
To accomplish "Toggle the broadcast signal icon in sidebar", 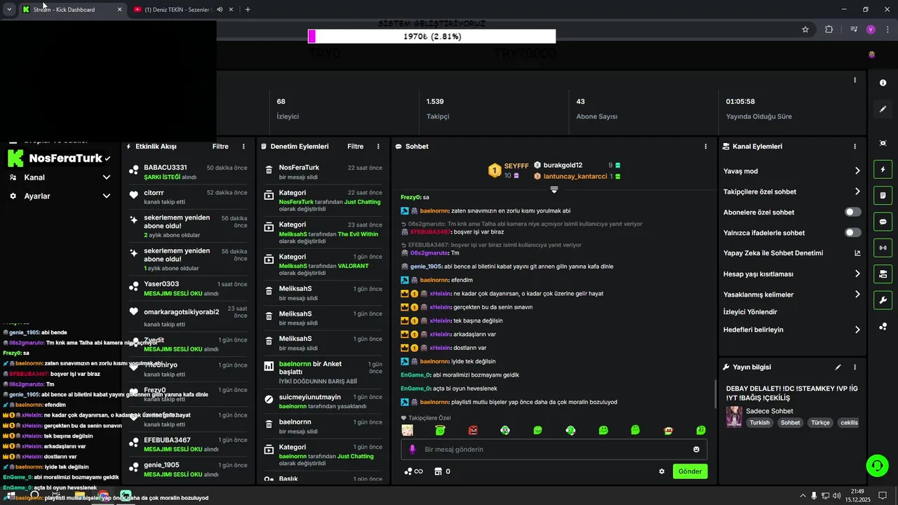I will point(883,248).
